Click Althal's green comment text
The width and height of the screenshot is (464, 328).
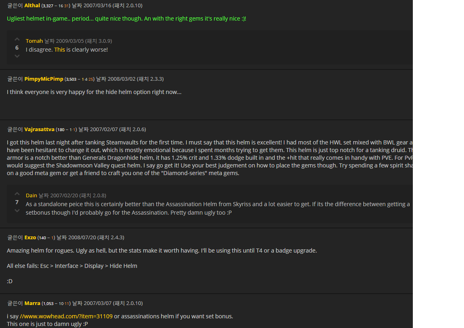coord(126,19)
